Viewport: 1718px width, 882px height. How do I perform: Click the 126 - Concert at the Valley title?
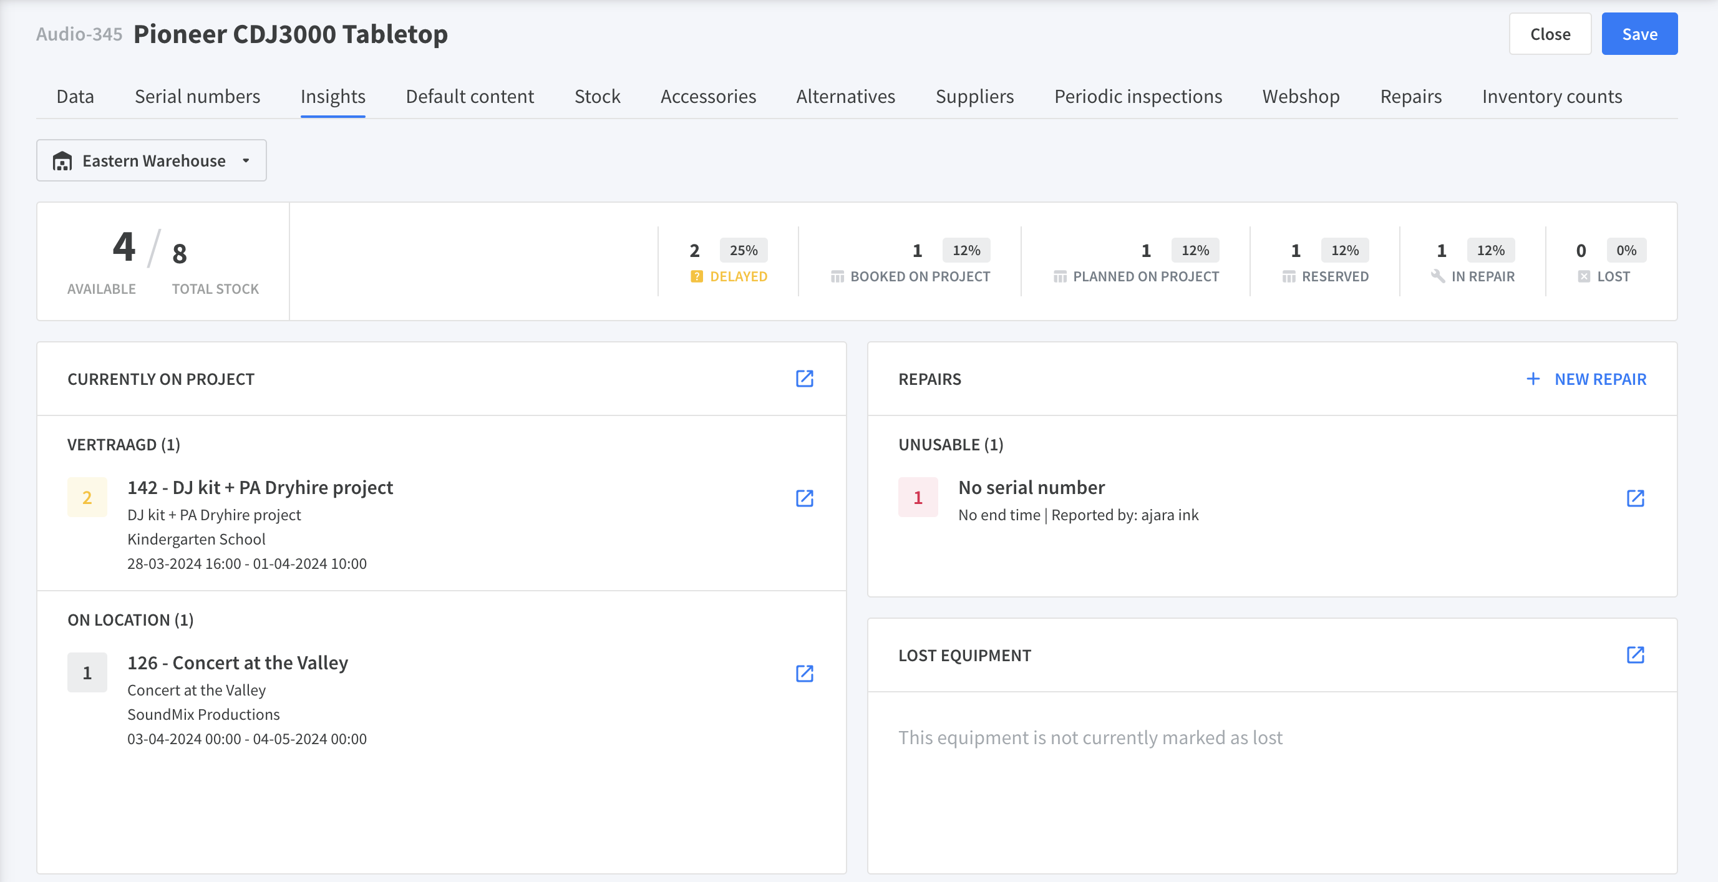[x=238, y=662]
